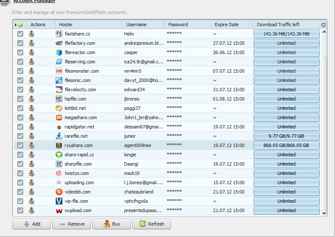Disable the videobb.com account checkbox
The width and height of the screenshot is (335, 237).
[20, 192]
